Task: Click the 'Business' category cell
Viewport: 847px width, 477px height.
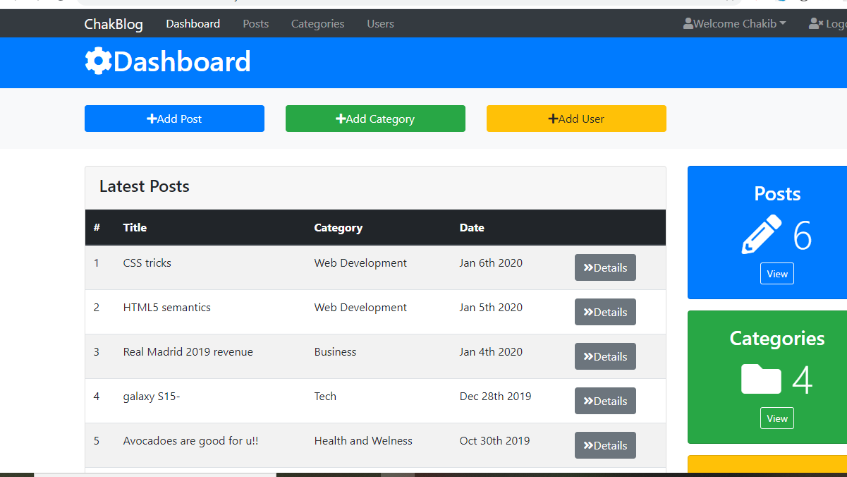Action: [x=336, y=352]
